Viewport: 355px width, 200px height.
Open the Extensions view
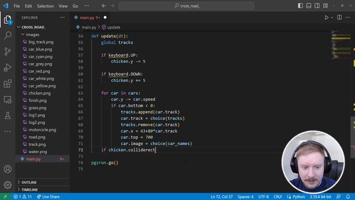click(7, 83)
